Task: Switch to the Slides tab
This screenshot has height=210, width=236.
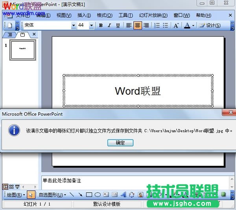Action: [x=22, y=35]
